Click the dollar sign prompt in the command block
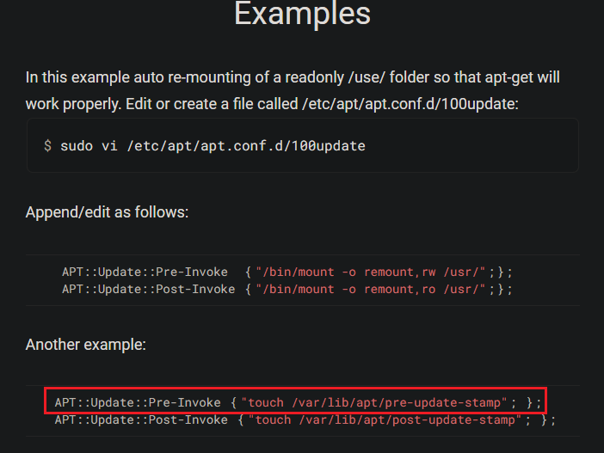The image size is (604, 453). pyautogui.click(x=47, y=146)
